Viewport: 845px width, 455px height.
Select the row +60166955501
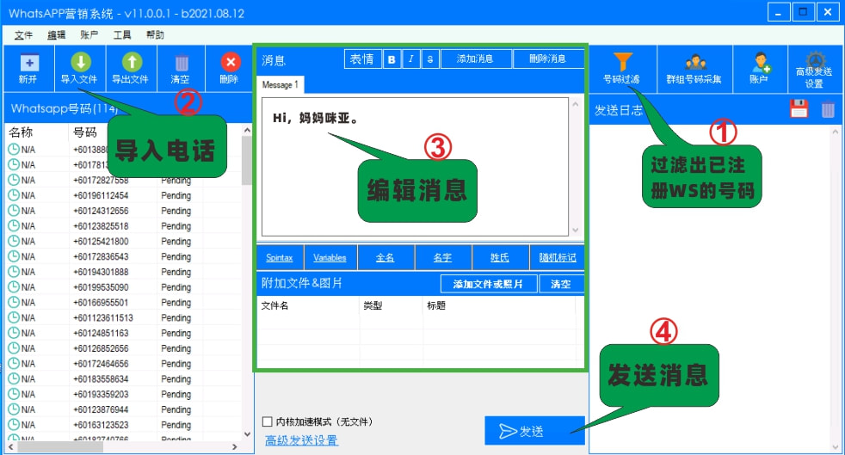coord(123,303)
